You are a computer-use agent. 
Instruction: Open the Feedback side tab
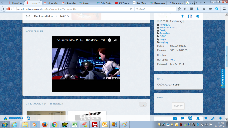click(223, 78)
